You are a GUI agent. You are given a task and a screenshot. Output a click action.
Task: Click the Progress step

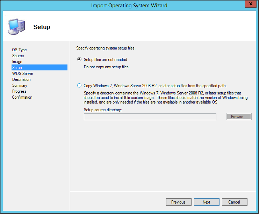click(x=19, y=91)
